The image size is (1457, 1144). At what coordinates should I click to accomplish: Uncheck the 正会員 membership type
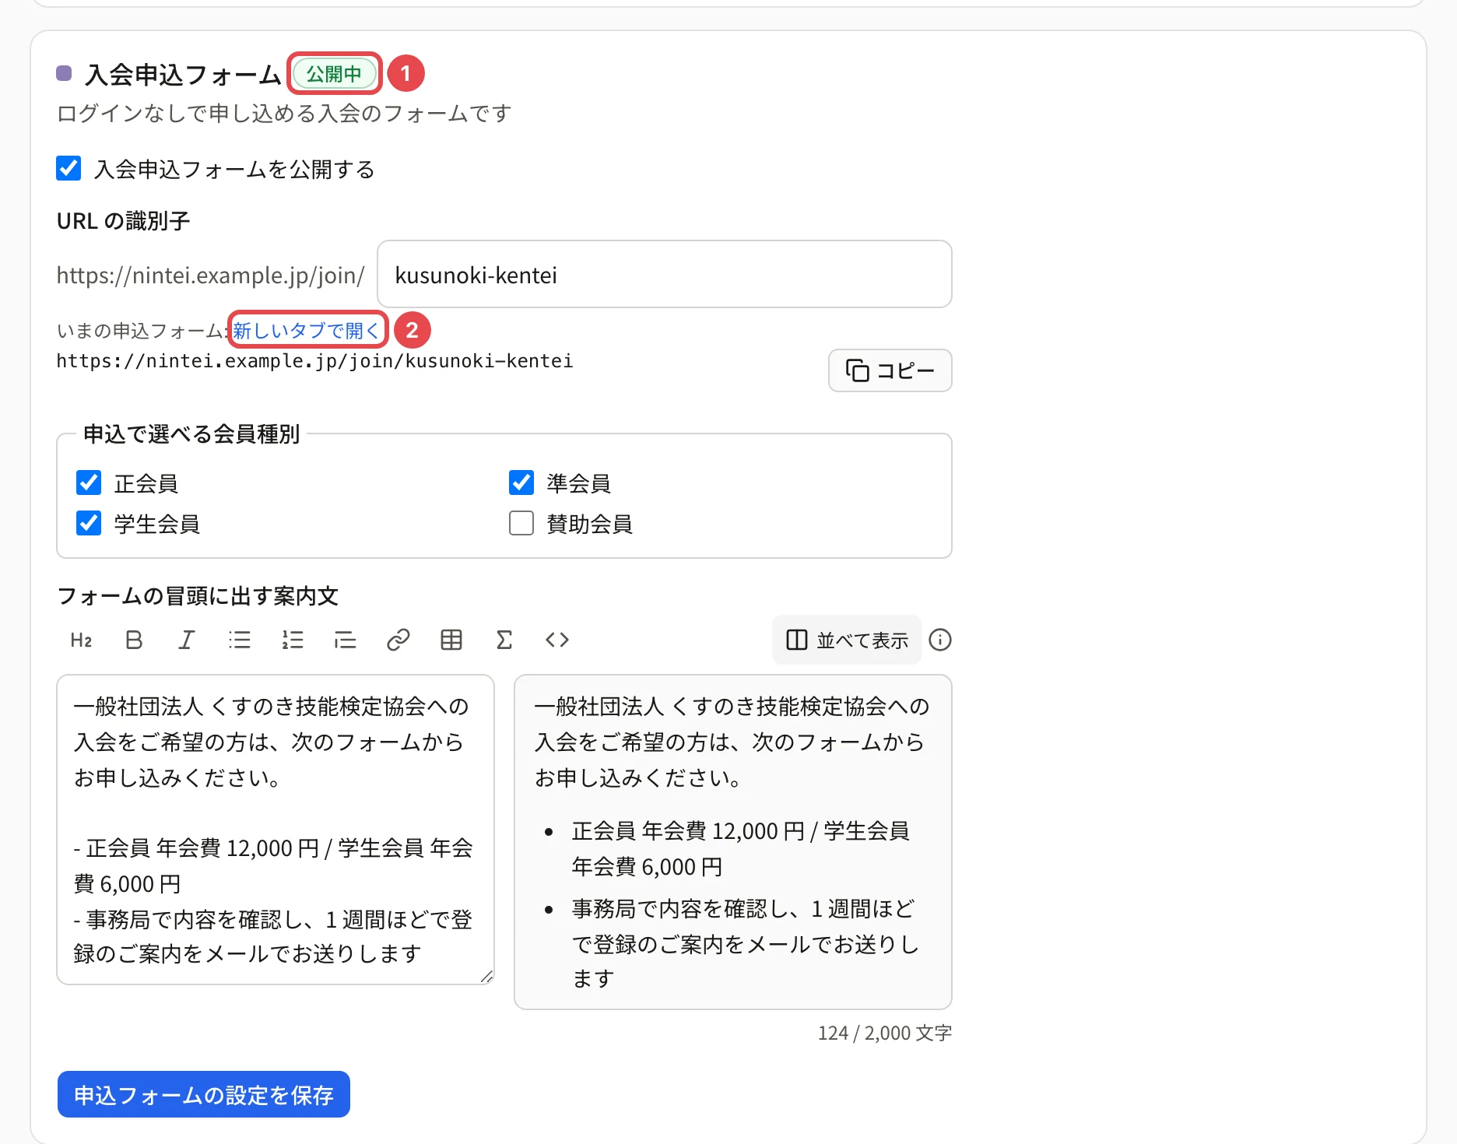[x=89, y=483]
